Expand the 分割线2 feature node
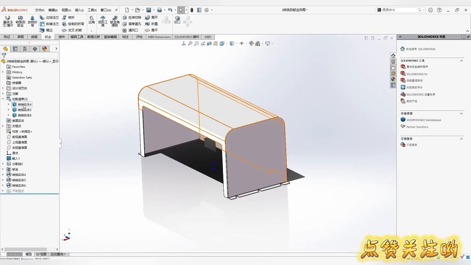This screenshot has width=471, height=265. pyautogui.click(x=3, y=164)
